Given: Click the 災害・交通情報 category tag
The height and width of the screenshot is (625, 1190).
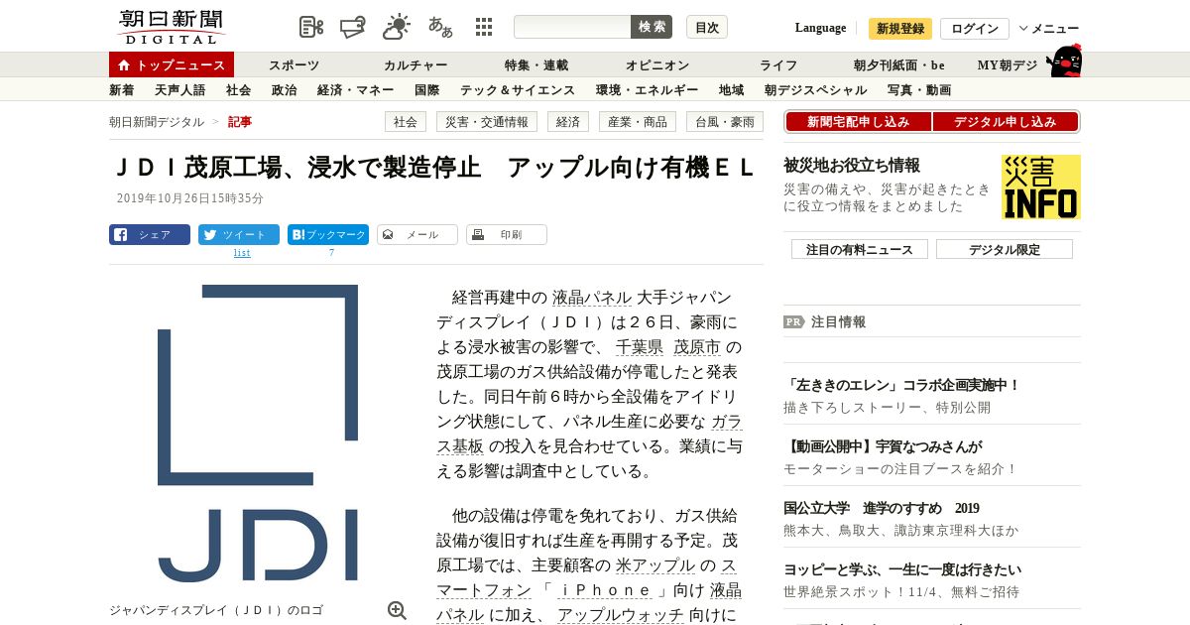Looking at the screenshot, I should (487, 122).
